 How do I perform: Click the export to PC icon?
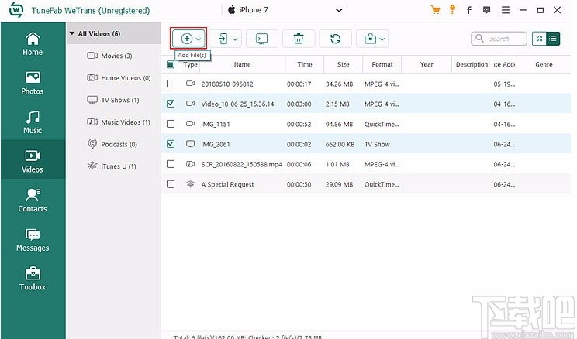coord(261,39)
